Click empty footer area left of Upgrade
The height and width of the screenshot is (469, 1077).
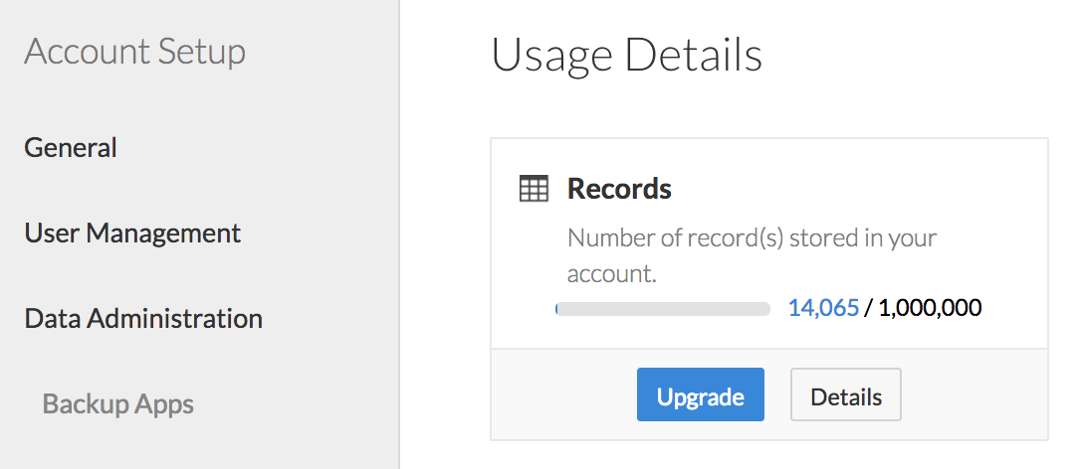coord(564,394)
